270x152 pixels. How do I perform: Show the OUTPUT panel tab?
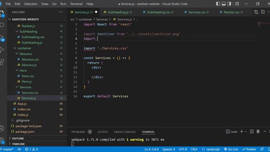pos(103,132)
